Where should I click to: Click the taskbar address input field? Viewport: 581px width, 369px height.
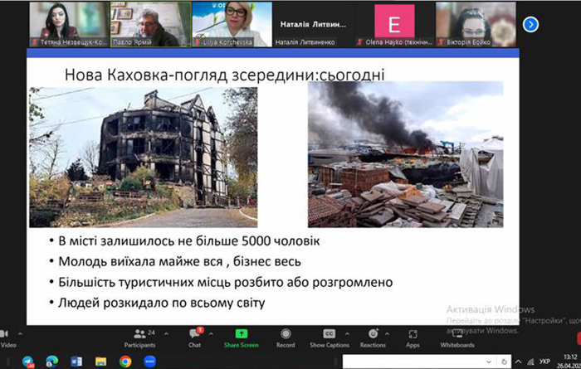tap(413, 362)
